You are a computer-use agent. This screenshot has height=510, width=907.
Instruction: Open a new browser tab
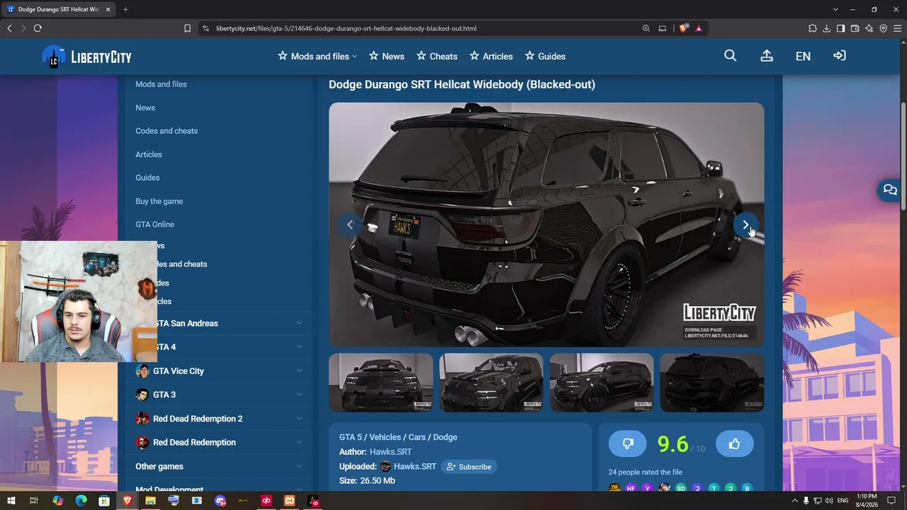tap(125, 9)
